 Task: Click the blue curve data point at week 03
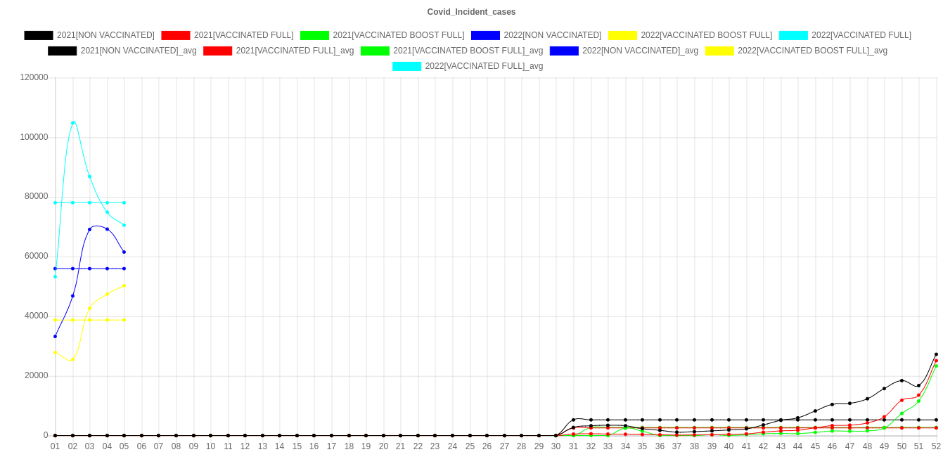[89, 229]
